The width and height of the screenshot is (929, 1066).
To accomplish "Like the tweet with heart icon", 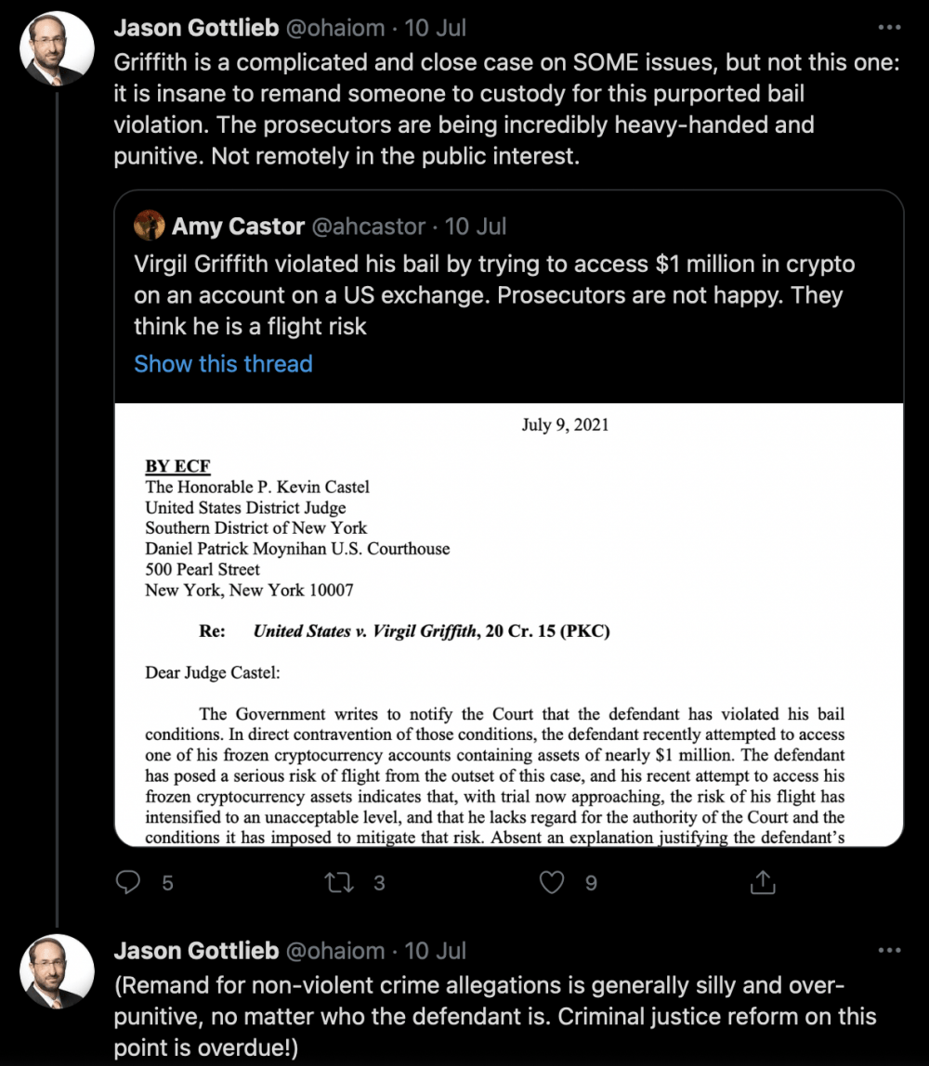I will pos(552,882).
